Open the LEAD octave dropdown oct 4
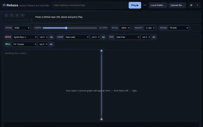The width and height of the screenshot is (203, 127). pyautogui.click(x=95, y=37)
